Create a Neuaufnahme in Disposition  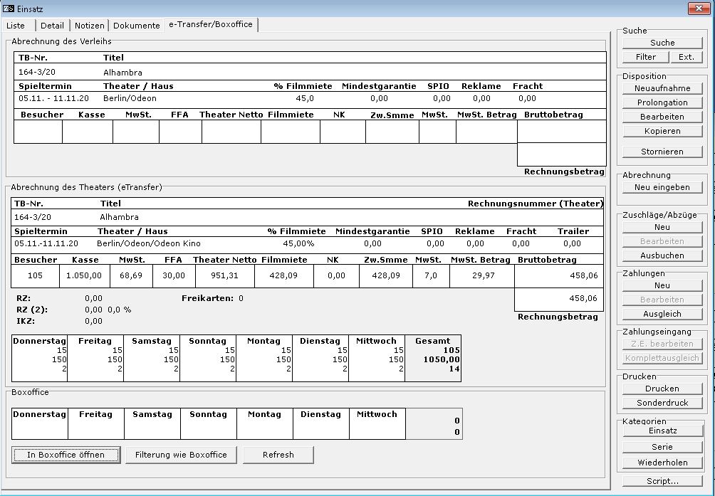coord(662,88)
